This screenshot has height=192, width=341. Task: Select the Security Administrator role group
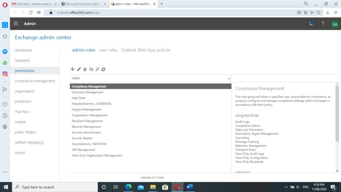click(151, 132)
